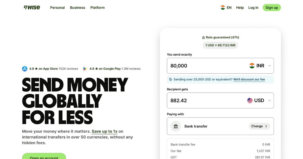The width and height of the screenshot is (303, 159).
Task: Click the Wise logo
Action: [32, 7]
